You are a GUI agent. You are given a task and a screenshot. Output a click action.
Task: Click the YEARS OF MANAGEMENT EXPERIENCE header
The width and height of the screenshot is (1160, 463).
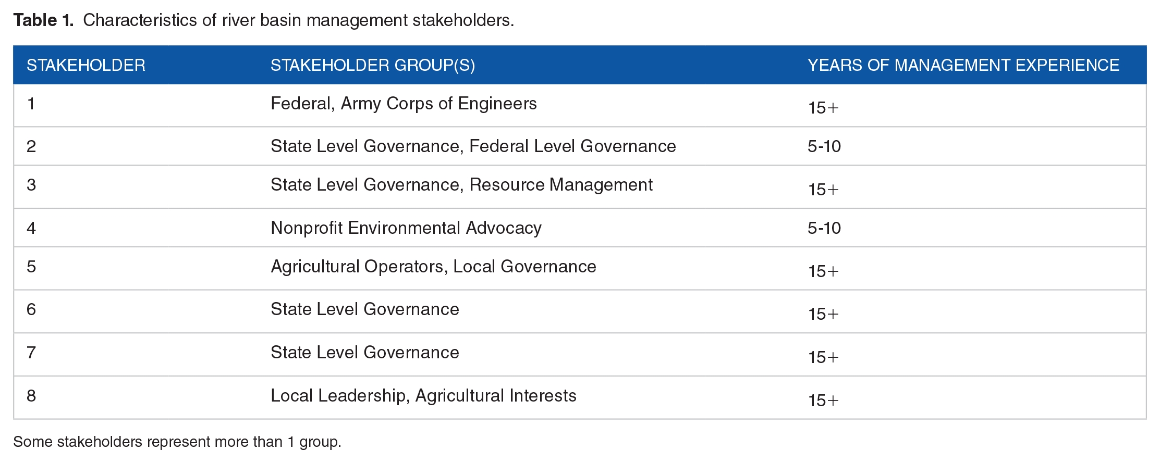tap(963, 65)
